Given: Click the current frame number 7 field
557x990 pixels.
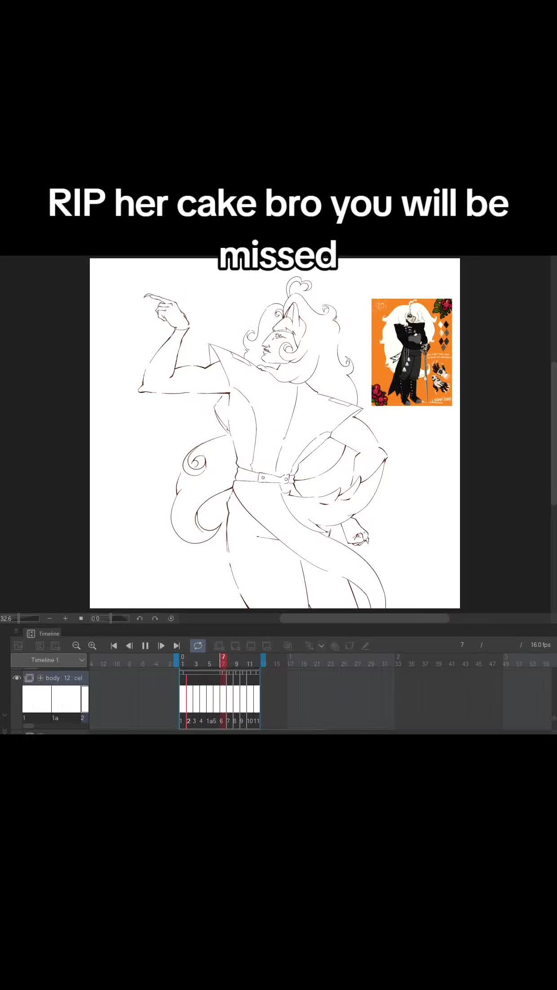Looking at the screenshot, I should [462, 645].
